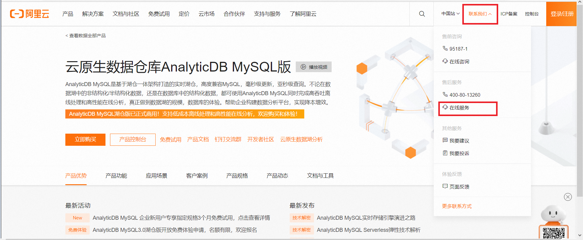Open the 了解阿里云 navigation menu

(303, 14)
